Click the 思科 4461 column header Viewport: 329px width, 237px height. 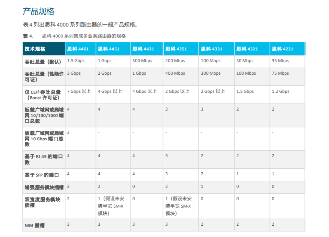pos(81,49)
